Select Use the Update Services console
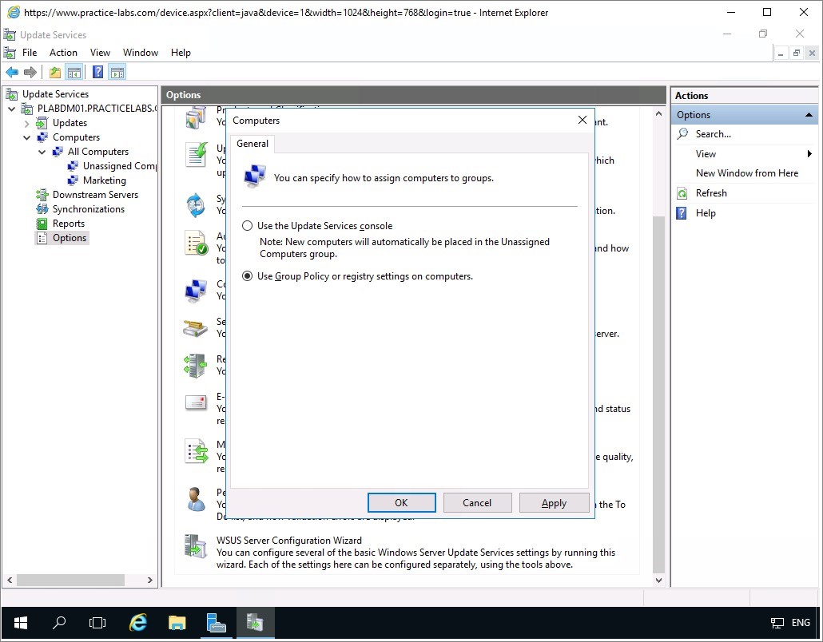 pos(248,226)
